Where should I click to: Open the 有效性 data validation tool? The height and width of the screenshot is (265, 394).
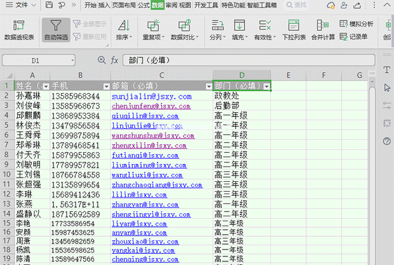tap(265, 30)
